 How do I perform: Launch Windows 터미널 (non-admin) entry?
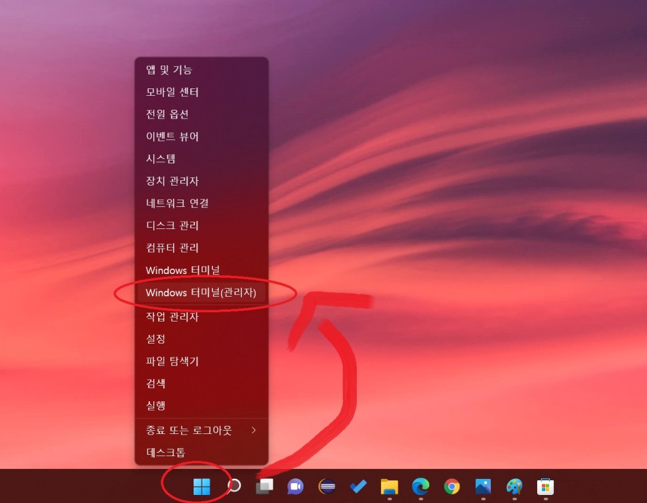pyautogui.click(x=202, y=271)
